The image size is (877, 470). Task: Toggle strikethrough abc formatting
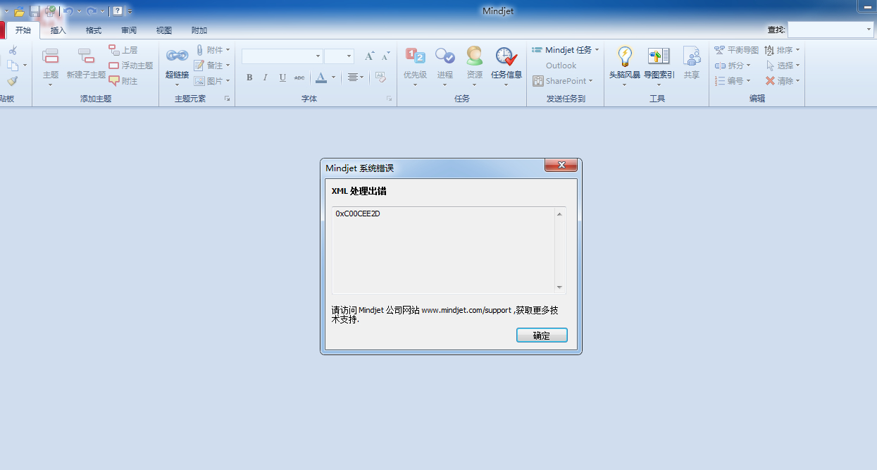299,78
